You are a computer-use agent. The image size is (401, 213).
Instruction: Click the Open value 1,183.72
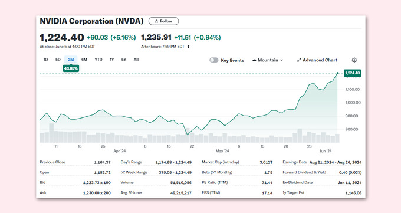tap(102, 172)
